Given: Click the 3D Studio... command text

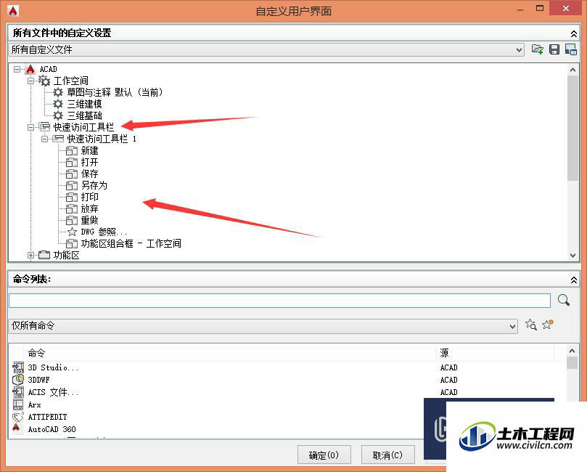Looking at the screenshot, I should click(53, 367).
